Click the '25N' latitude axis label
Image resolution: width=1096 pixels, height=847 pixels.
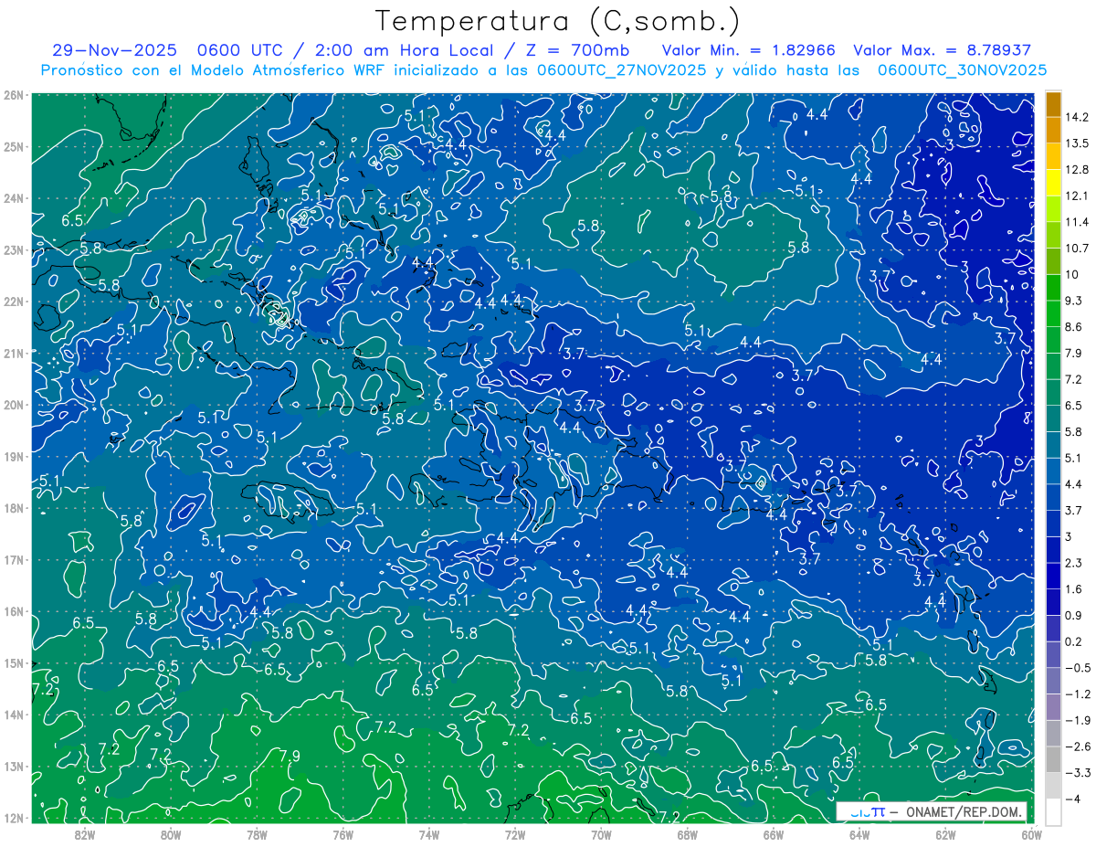point(14,146)
